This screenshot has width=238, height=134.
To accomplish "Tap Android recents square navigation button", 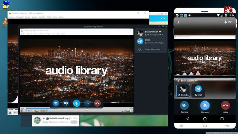I will (222, 119).
